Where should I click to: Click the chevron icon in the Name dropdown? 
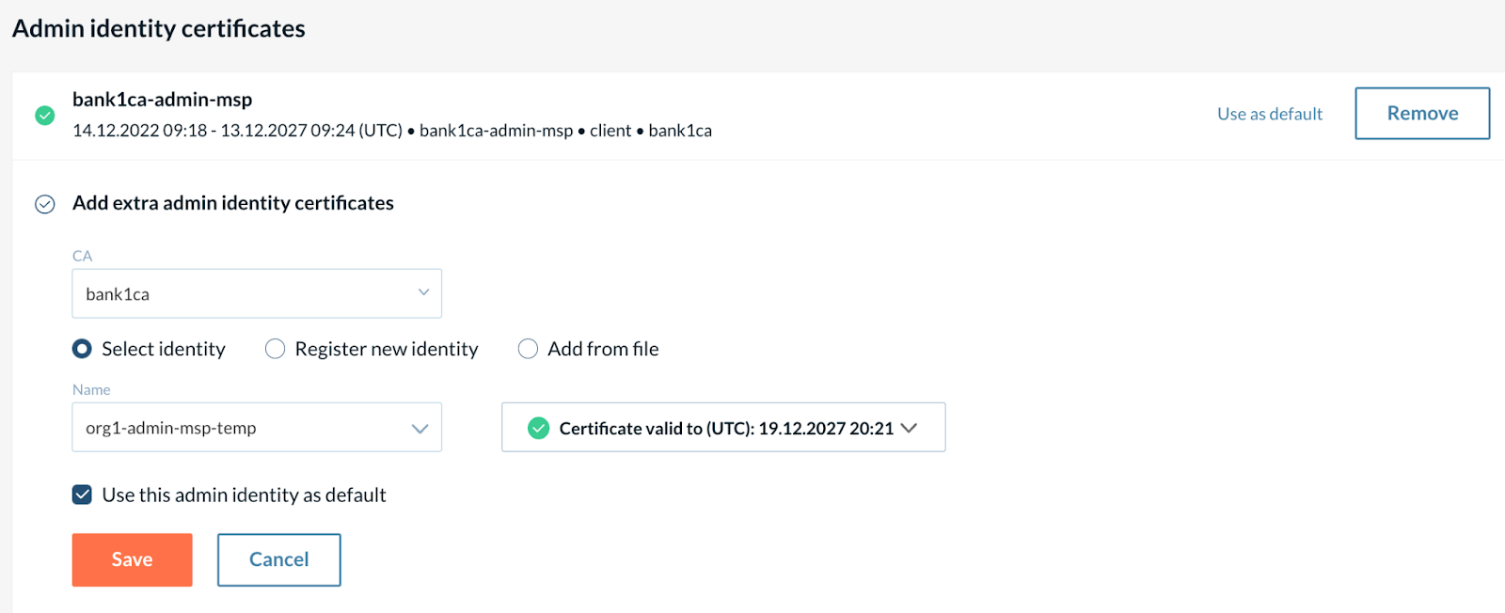pos(420,428)
